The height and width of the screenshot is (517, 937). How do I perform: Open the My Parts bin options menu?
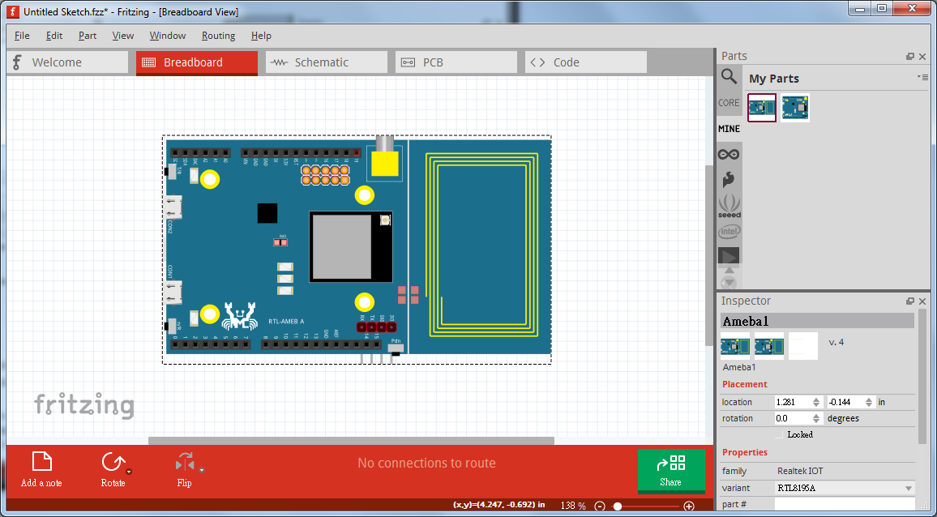point(922,77)
